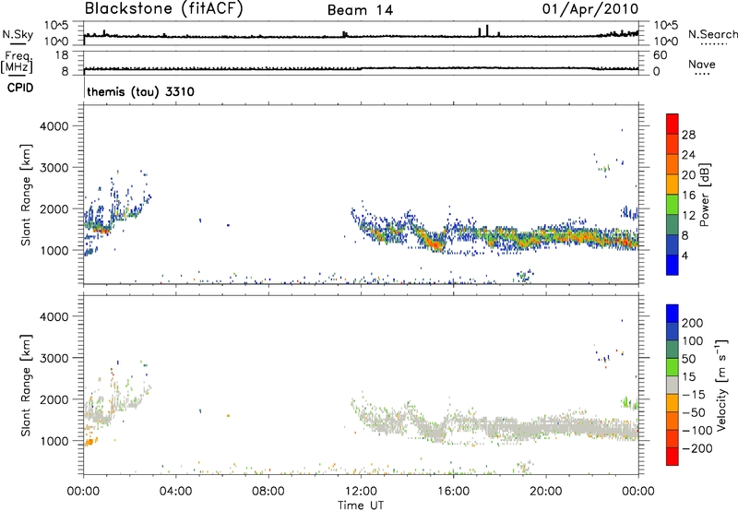738x511 pixels.
Task: Click the '04:00' time axis label
Action: (175, 492)
